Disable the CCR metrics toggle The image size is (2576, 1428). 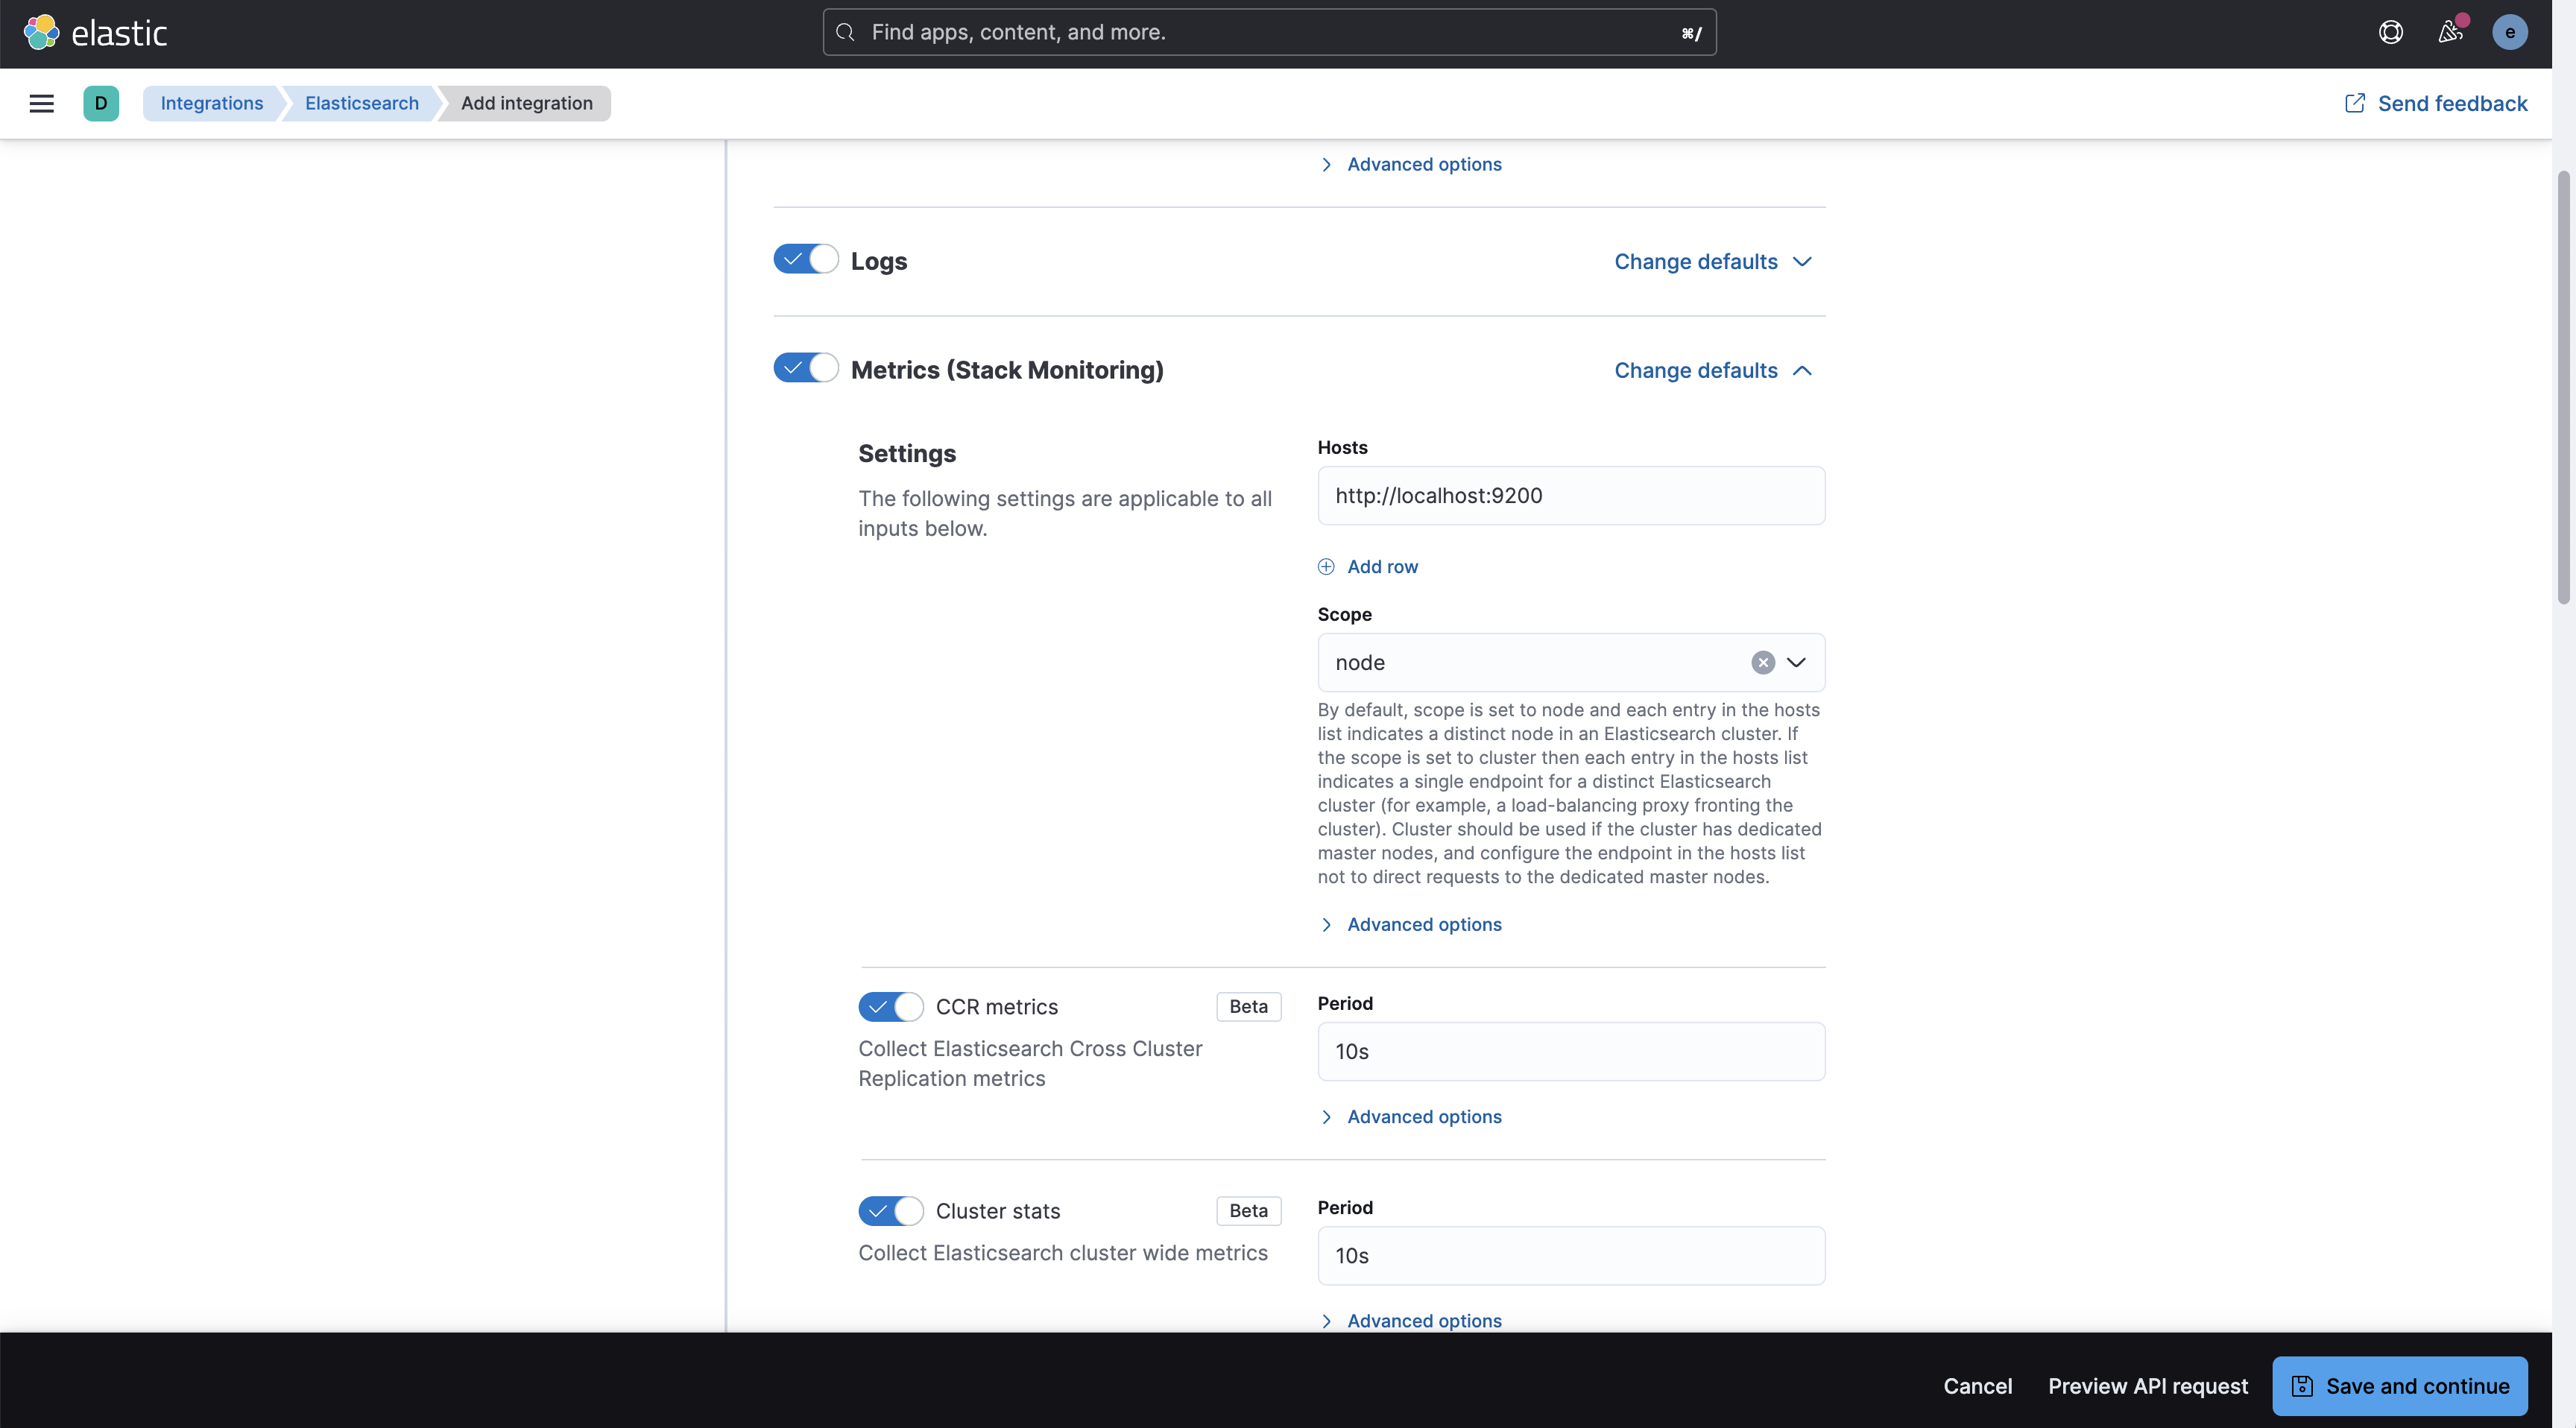[890, 1006]
